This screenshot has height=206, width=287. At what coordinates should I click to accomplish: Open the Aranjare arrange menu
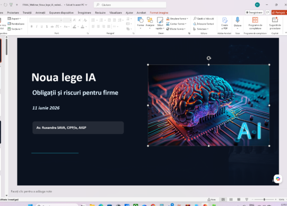[150, 23]
